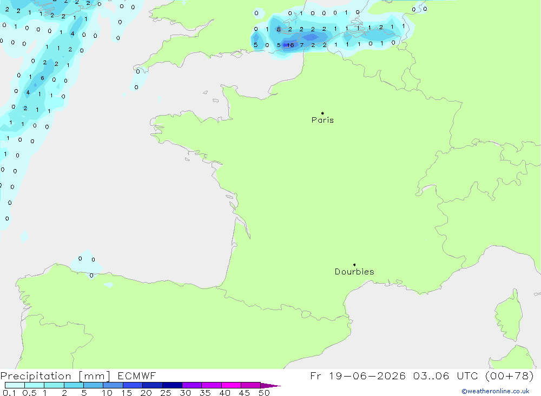Screen dimensions: 541x396
Task: Click the above-50 mm legend arrow tip
Action: 270,386
